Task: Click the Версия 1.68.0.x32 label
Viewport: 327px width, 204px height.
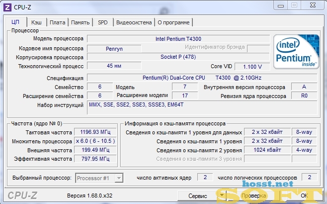Action: click(89, 196)
